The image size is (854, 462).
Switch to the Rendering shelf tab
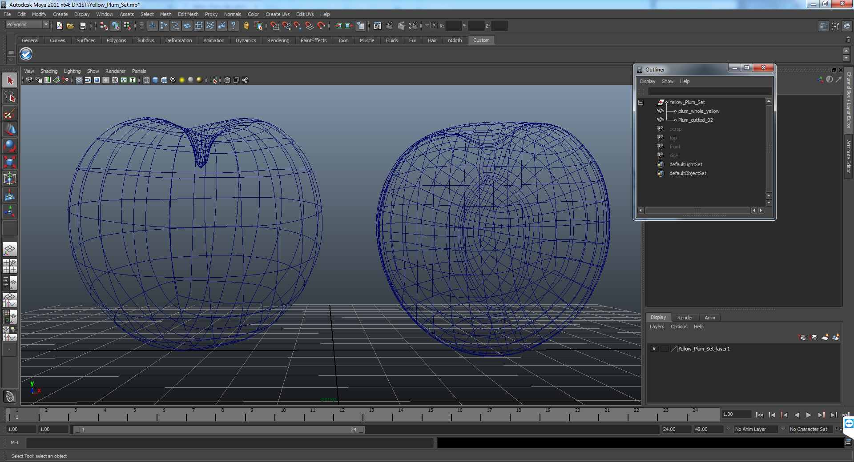pos(278,40)
